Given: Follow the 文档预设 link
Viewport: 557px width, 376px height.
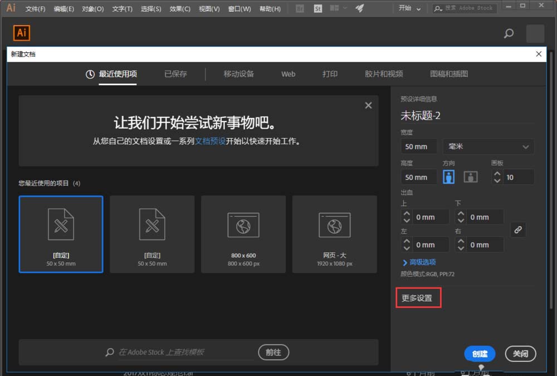Looking at the screenshot, I should (211, 141).
